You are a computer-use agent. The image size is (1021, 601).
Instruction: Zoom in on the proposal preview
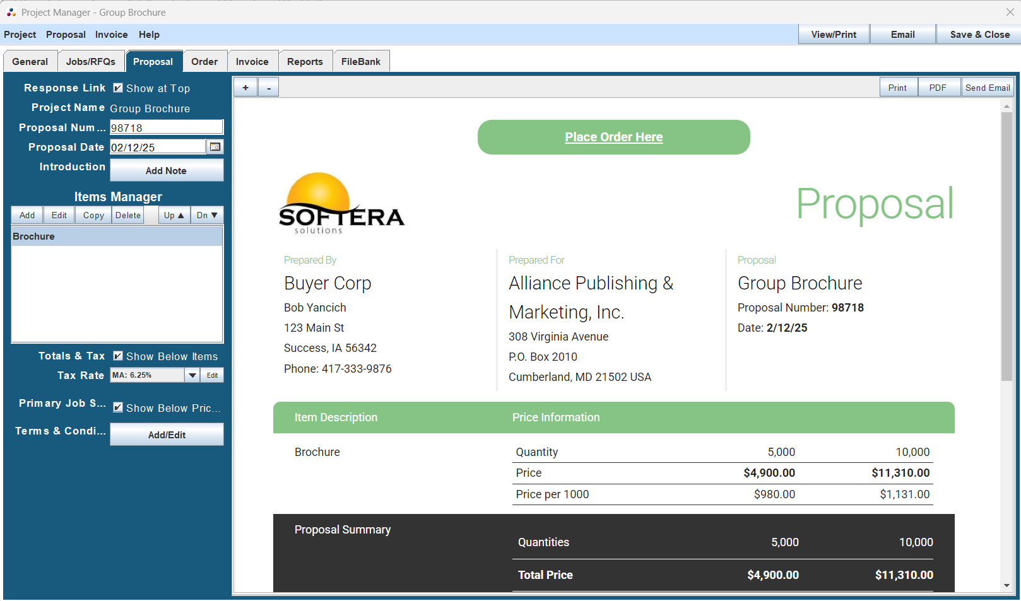coord(245,87)
